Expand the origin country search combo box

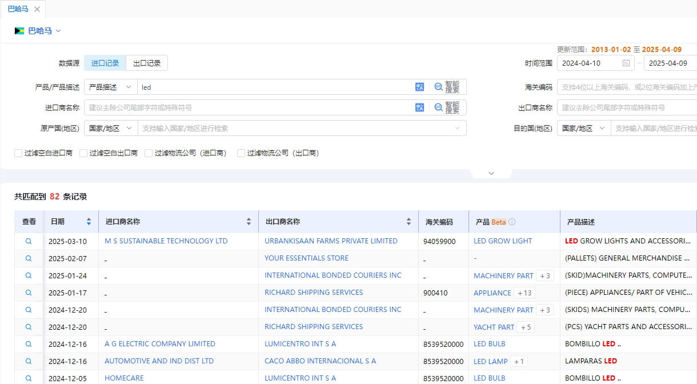(302, 128)
